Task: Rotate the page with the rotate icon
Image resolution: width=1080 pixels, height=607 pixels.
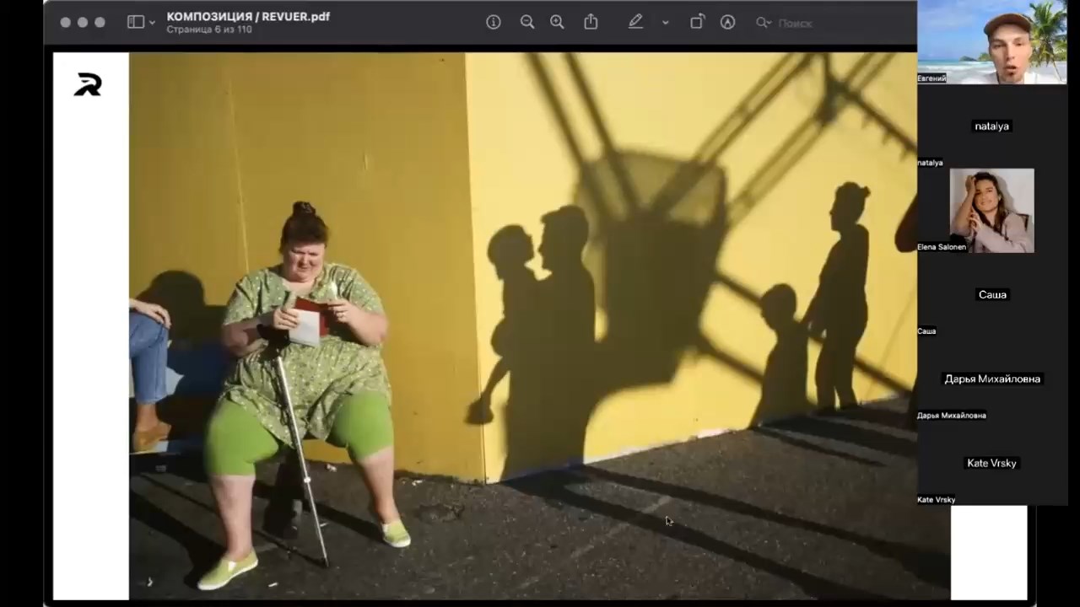Action: pyautogui.click(x=697, y=22)
